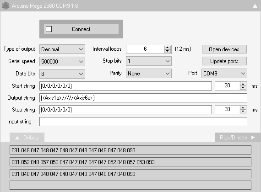Click the Rigs/Directs right arrow icon
This screenshot has width=261, height=192.
point(253,138)
